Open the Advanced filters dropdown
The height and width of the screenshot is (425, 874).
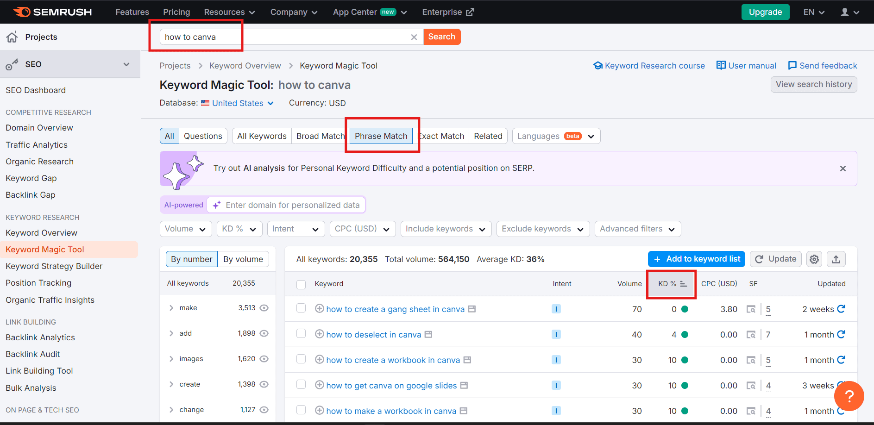[638, 229]
